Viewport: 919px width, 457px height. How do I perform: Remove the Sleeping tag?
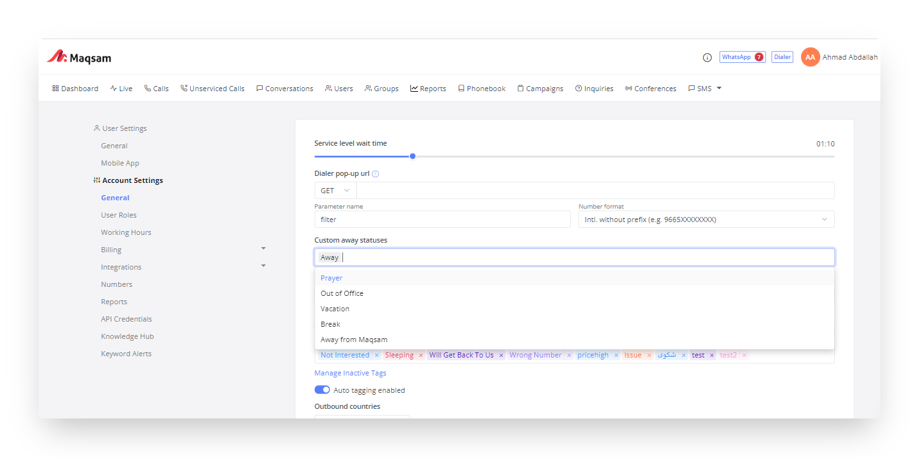coord(421,356)
